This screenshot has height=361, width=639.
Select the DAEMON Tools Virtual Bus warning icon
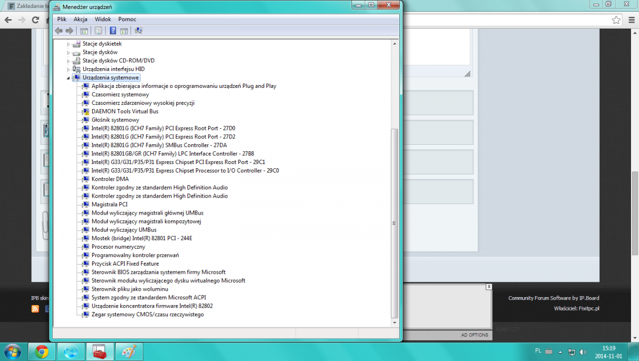click(x=85, y=111)
